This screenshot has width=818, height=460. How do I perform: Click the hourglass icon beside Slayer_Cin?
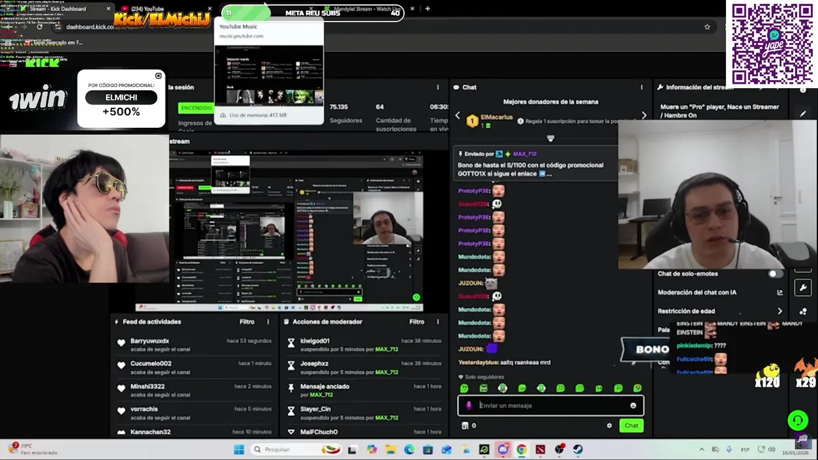(x=291, y=411)
